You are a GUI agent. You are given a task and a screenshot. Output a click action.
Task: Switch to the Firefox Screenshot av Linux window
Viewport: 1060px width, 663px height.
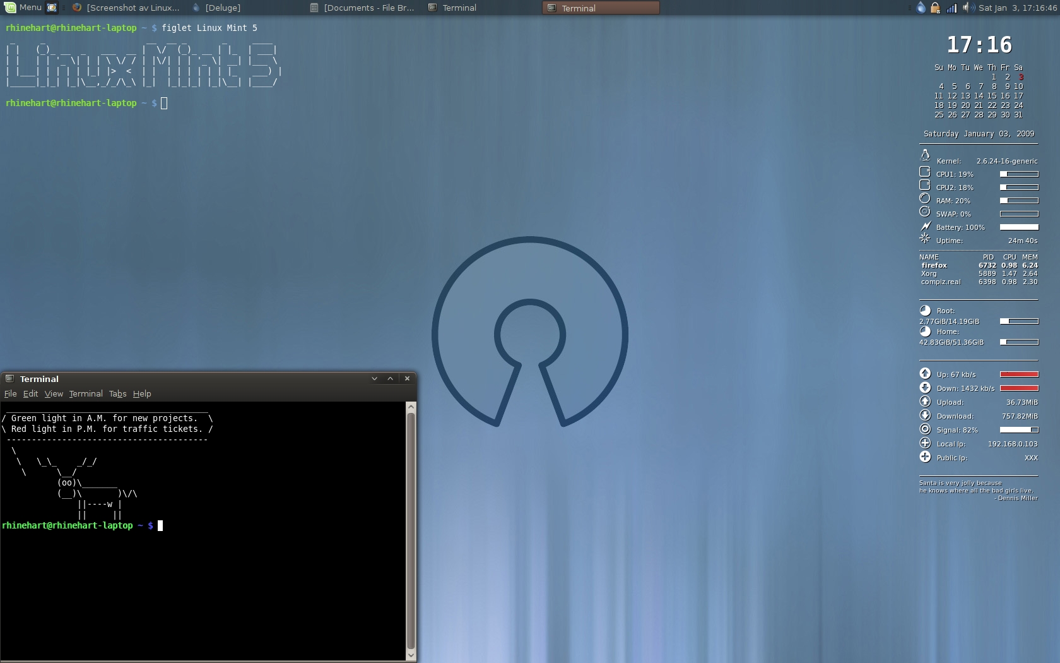[126, 8]
